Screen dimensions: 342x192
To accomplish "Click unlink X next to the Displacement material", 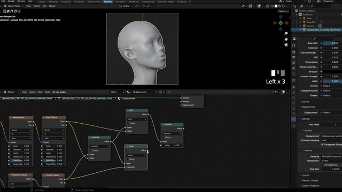I will pos(164,92).
